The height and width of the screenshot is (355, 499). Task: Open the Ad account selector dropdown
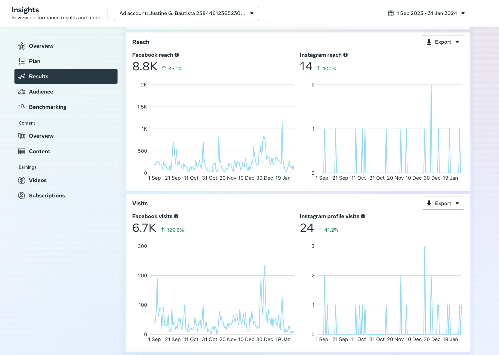pyautogui.click(x=186, y=13)
